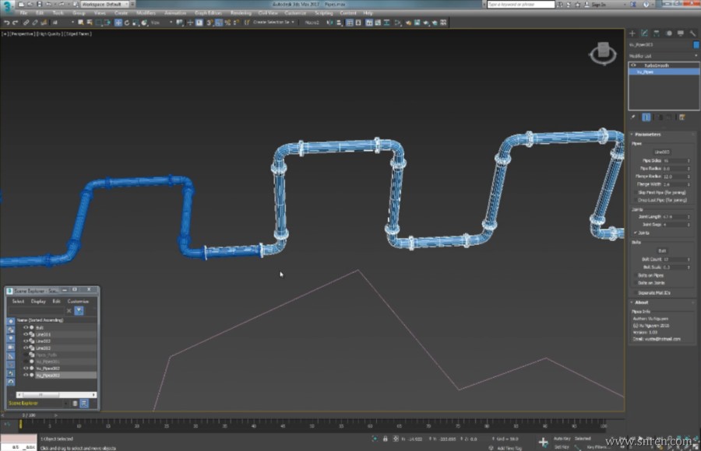The height and width of the screenshot is (451, 701).
Task: Open the selection filter All dropdown
Action: pyautogui.click(x=63, y=23)
